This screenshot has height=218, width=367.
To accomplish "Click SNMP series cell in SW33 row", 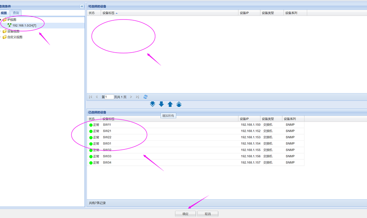I will coord(290,156).
